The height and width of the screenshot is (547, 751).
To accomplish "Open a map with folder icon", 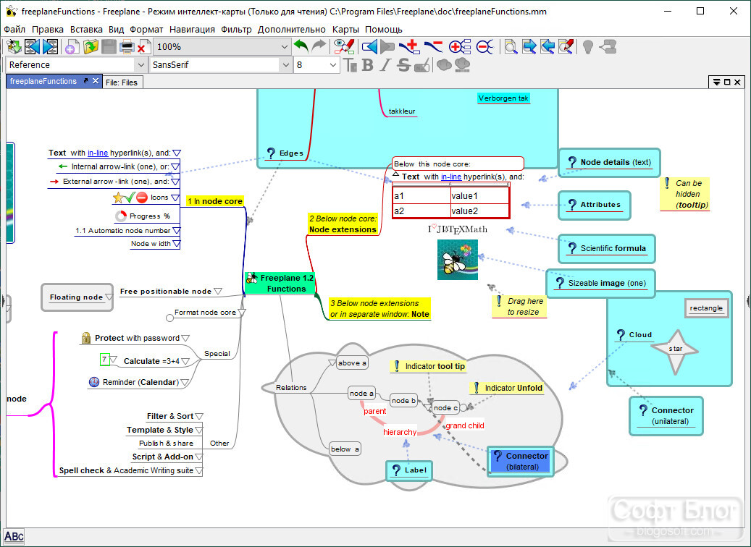I will 91,47.
